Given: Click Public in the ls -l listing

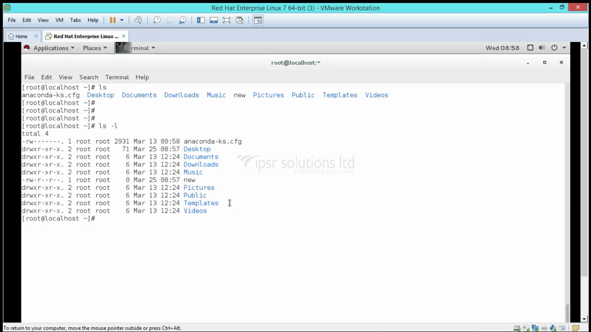Looking at the screenshot, I should click(x=195, y=196).
